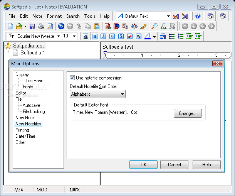235x196 pixels.
Task: Click the Cancel button
Action: tap(174, 165)
